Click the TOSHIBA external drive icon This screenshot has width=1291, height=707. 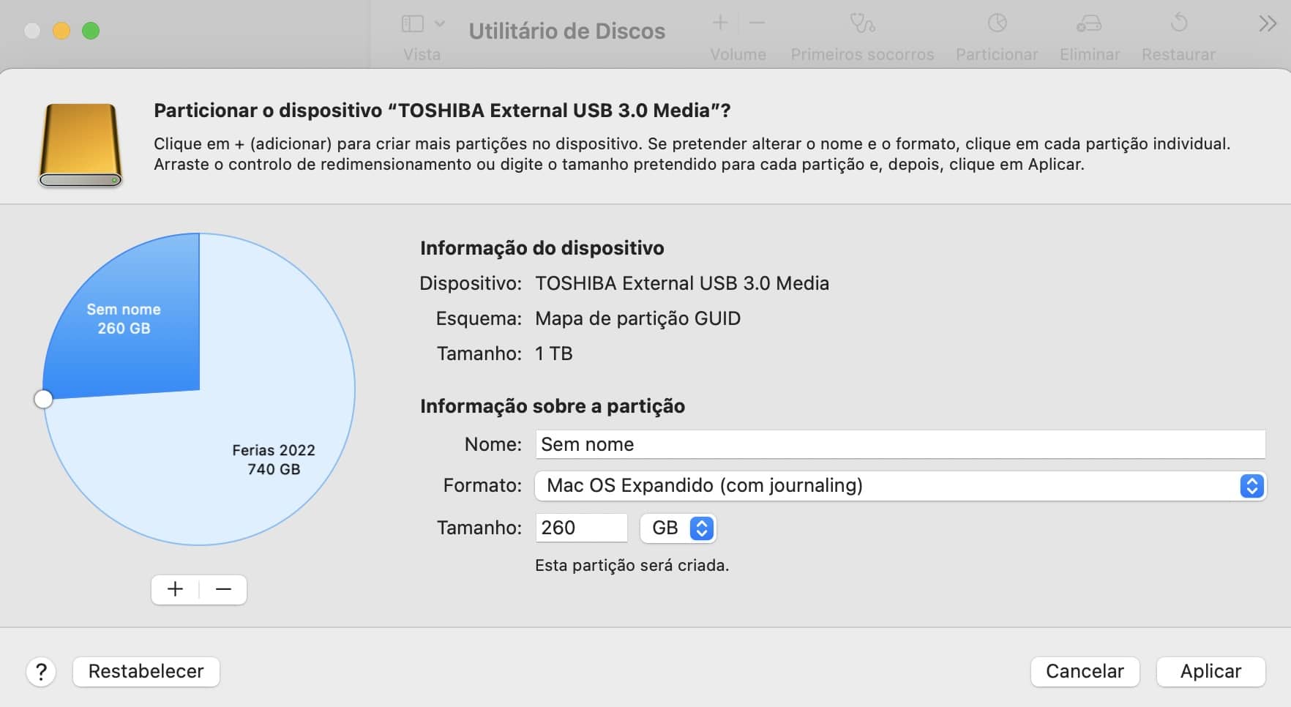(81, 145)
